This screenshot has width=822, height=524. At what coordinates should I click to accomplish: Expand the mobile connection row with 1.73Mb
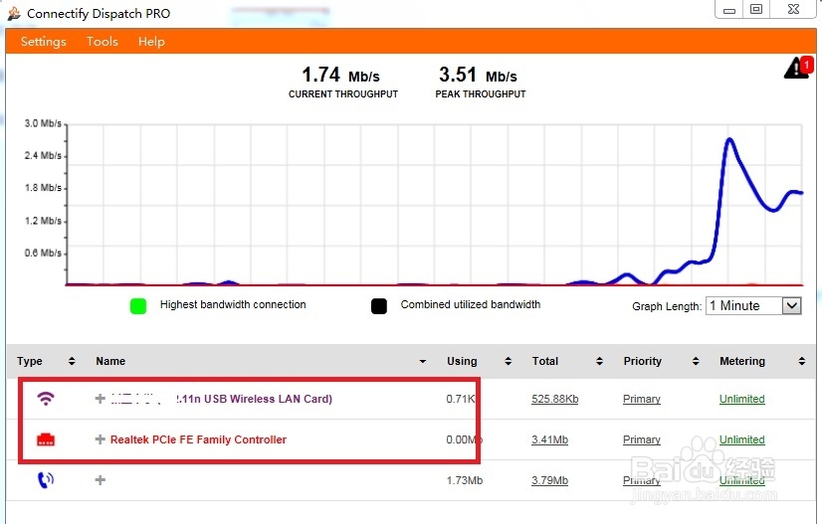(x=101, y=480)
